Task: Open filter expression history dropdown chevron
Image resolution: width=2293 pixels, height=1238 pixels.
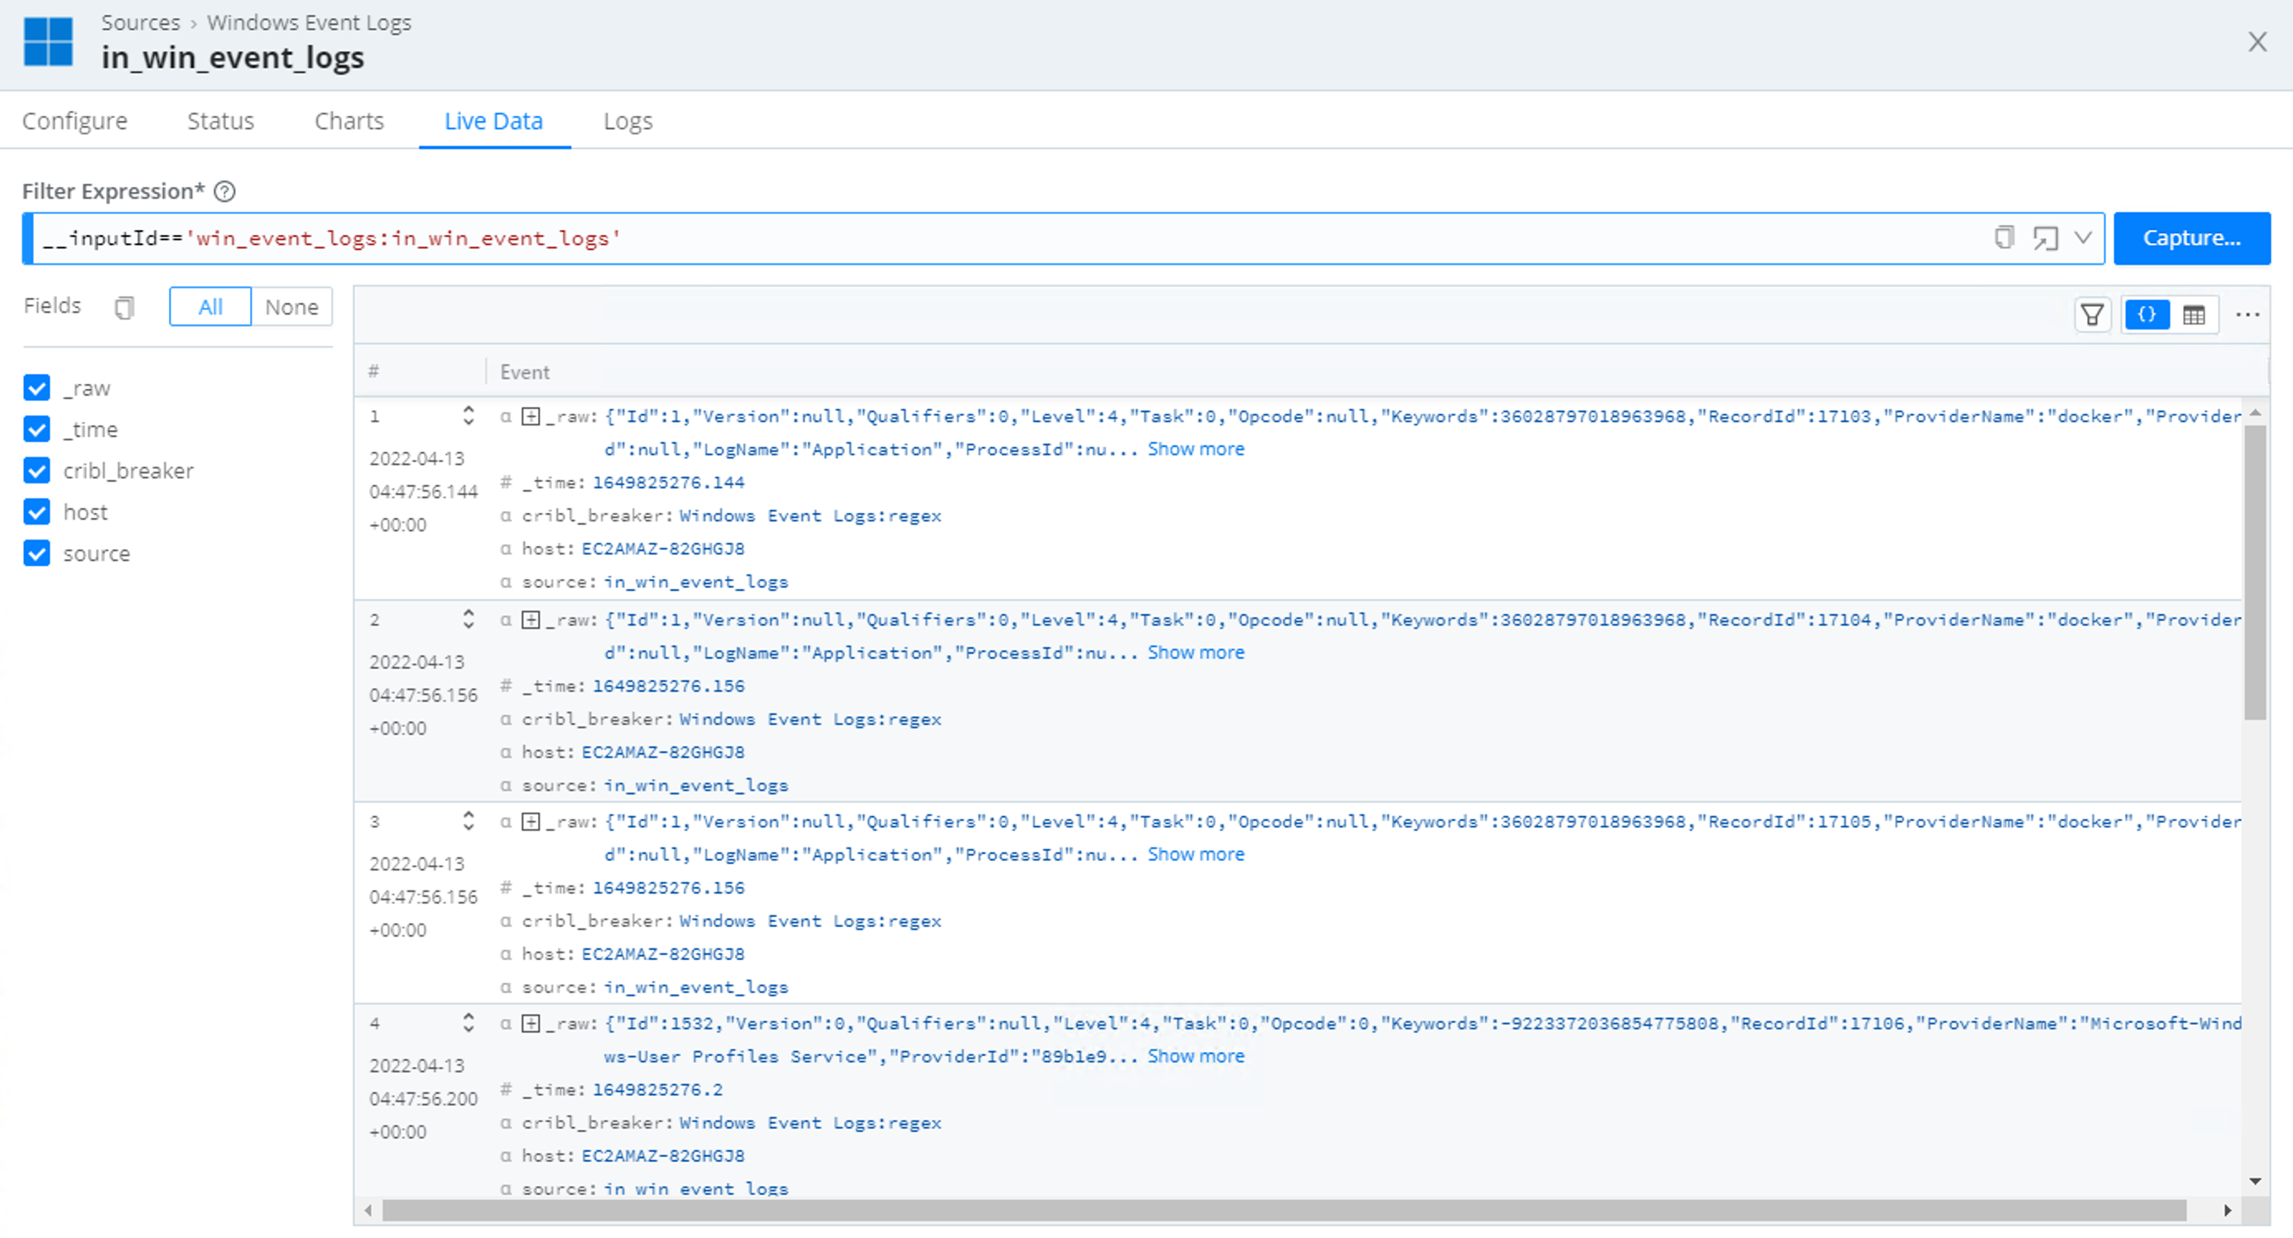Action: click(x=2083, y=238)
